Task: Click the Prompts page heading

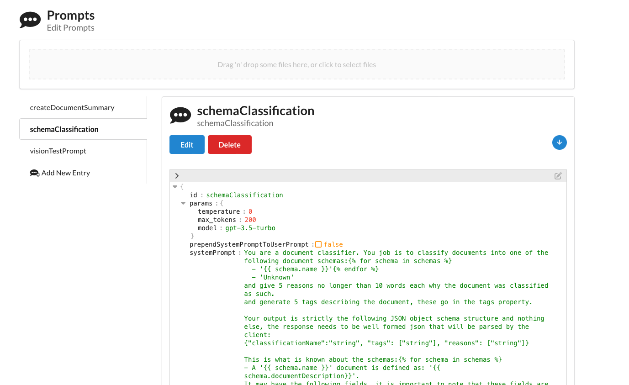Action: pos(71,15)
